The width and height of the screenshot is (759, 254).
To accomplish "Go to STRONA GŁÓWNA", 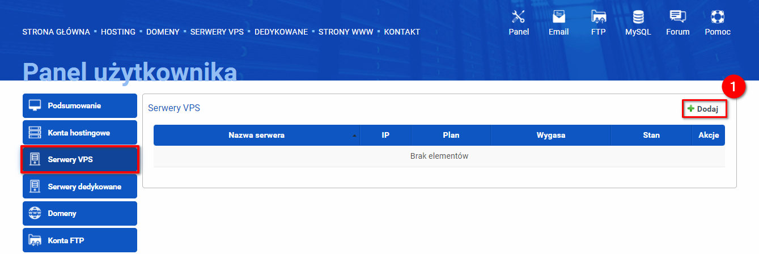I will pos(56,32).
